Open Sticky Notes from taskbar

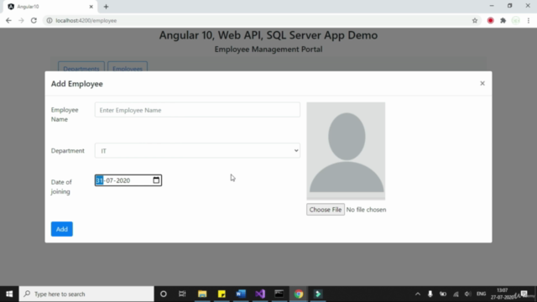(x=222, y=294)
